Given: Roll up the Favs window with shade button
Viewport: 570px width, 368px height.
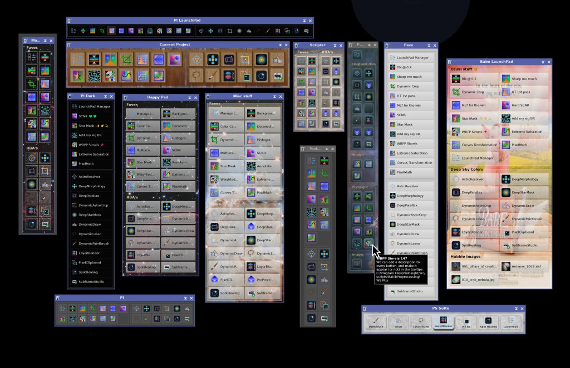Looking at the screenshot, I should point(429,46).
